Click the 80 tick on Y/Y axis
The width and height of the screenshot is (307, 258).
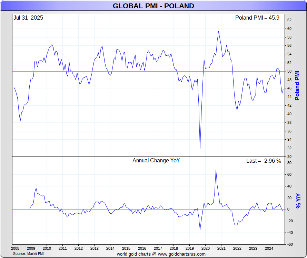tap(289, 163)
